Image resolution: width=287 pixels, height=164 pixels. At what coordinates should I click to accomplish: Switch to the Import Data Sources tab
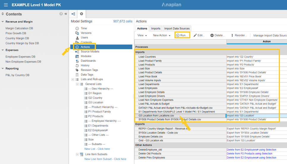tap(177, 29)
